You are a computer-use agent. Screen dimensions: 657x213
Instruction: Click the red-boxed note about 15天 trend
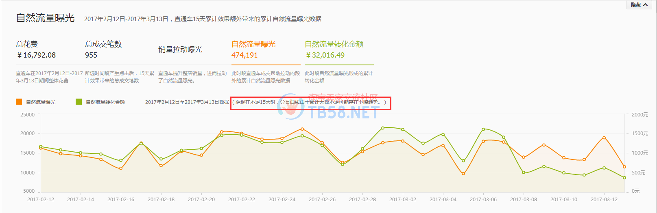pyautogui.click(x=311, y=103)
